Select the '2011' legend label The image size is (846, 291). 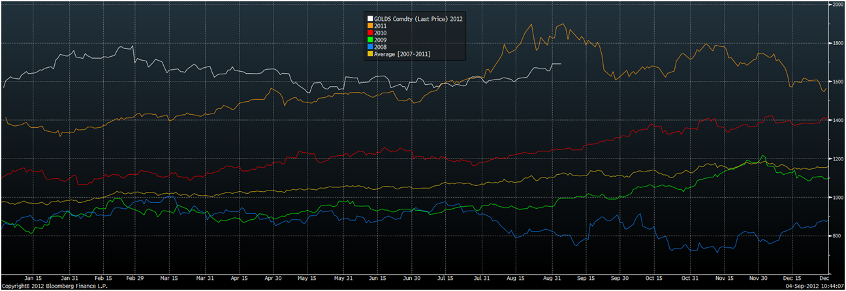tap(381, 25)
